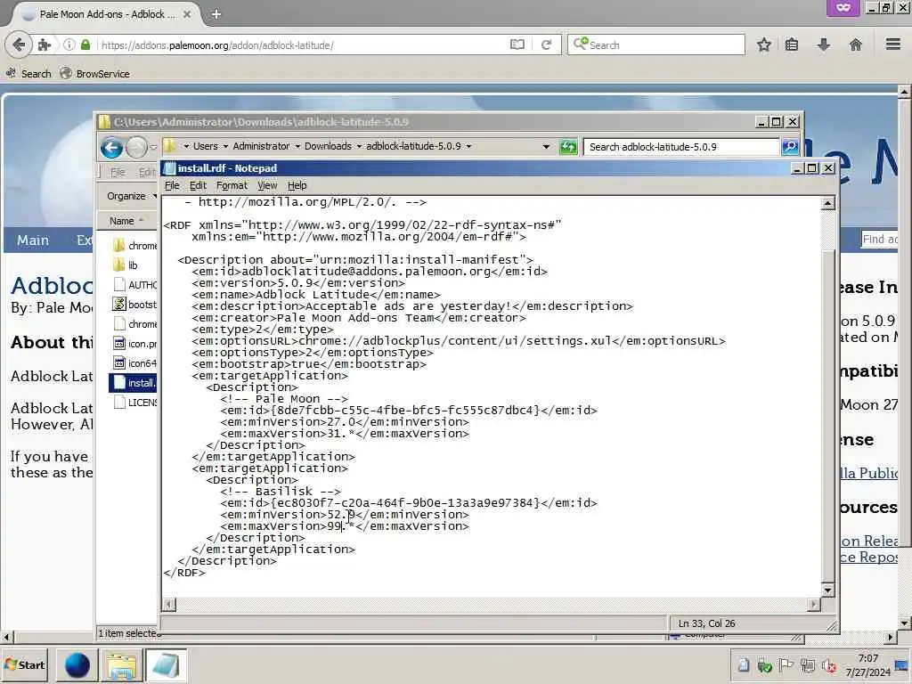Go to Home page icon
This screenshot has height=684, width=912.
855,45
